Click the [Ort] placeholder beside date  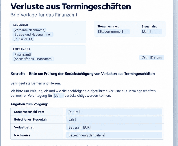[x=144, y=57]
